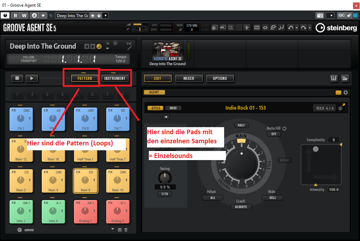Viewport: 360px width, 241px height.
Task: Click the Swing knob
Action: coord(165,178)
